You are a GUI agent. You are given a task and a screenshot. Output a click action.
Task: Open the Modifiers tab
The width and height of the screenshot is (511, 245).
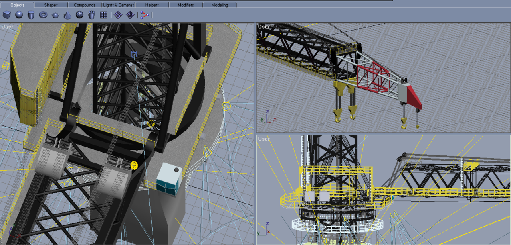click(x=186, y=5)
